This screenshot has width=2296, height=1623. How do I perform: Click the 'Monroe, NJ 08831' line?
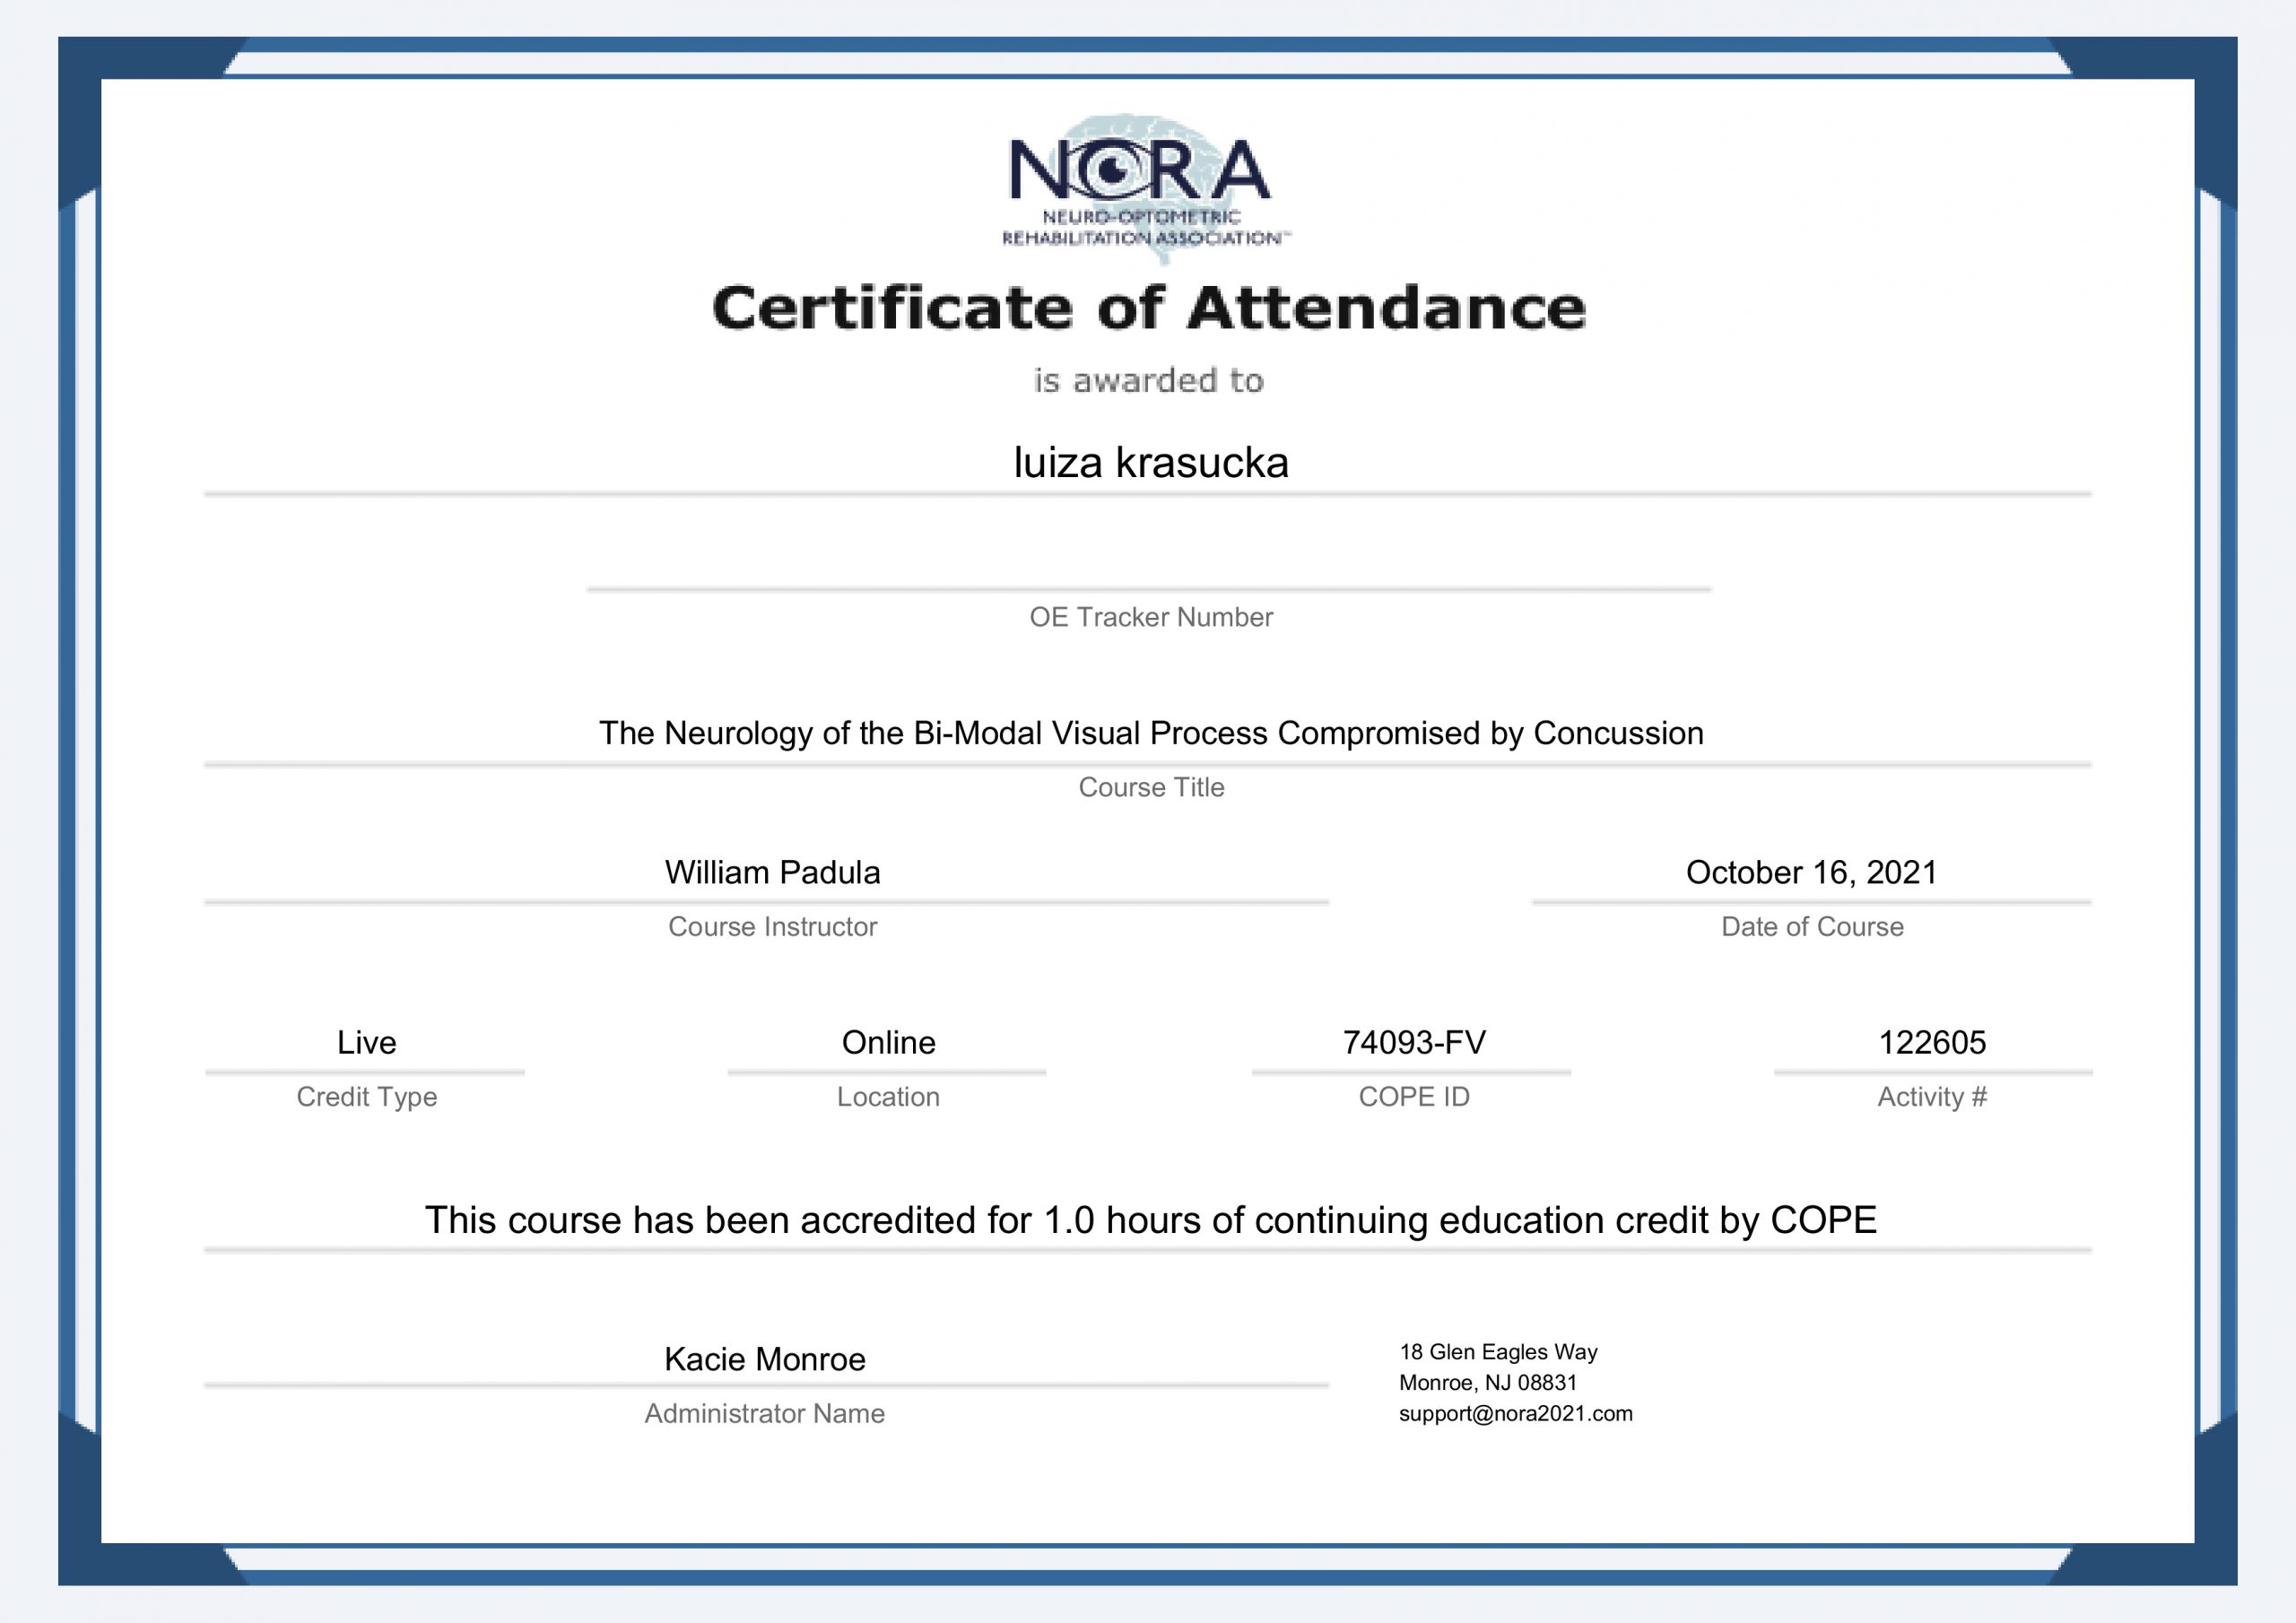tap(1487, 1383)
